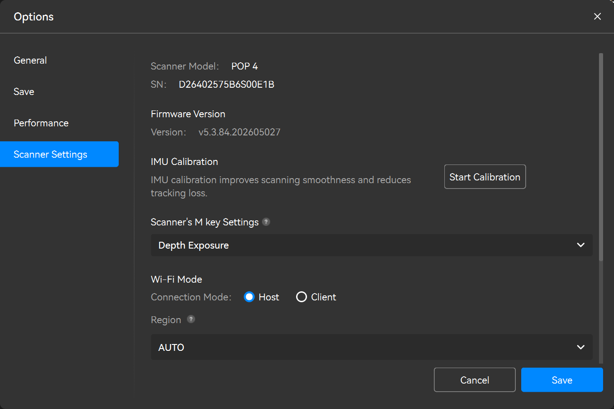Click the serial number D26402575B6S00E1B
The width and height of the screenshot is (614, 409).
pos(226,85)
